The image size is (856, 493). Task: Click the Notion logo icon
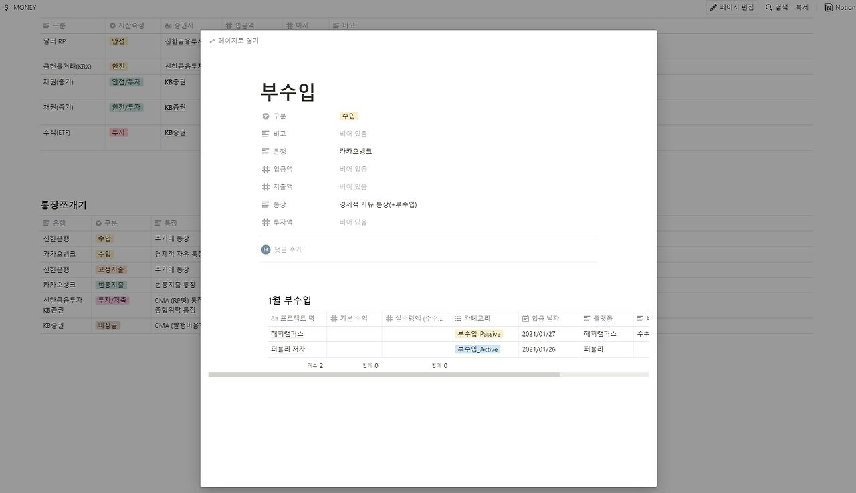(829, 7)
